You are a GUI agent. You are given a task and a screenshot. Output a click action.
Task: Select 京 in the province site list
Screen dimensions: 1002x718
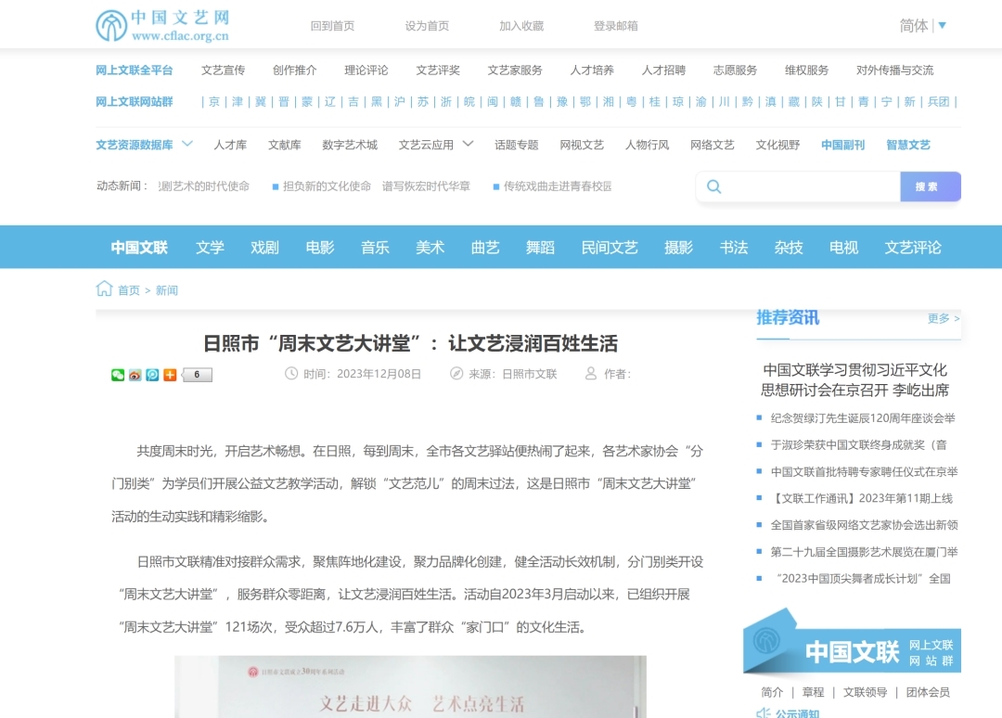214,101
